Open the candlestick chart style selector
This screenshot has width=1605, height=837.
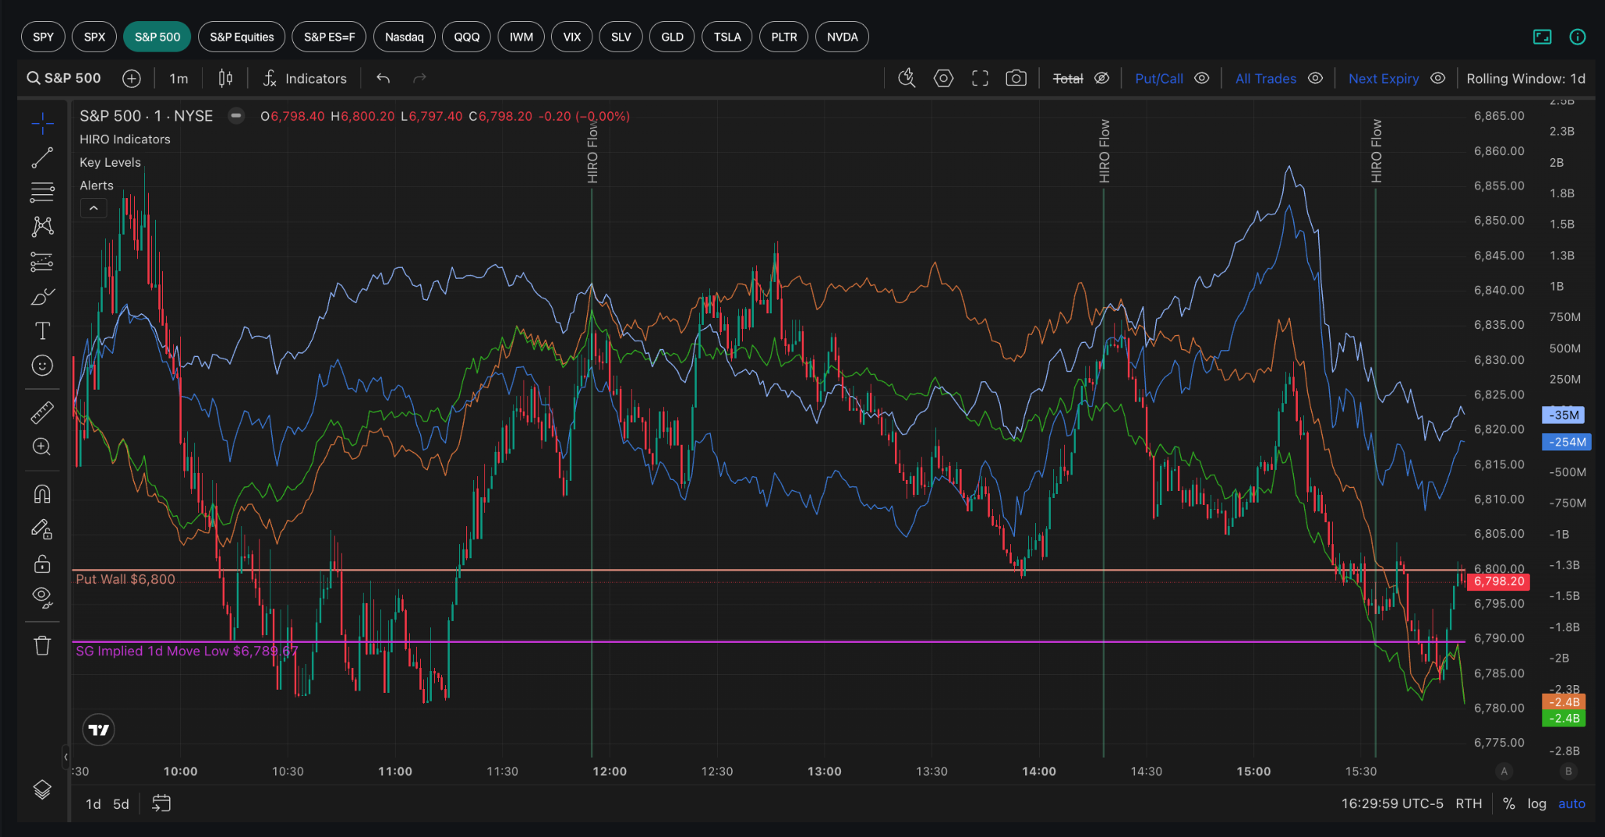[226, 78]
